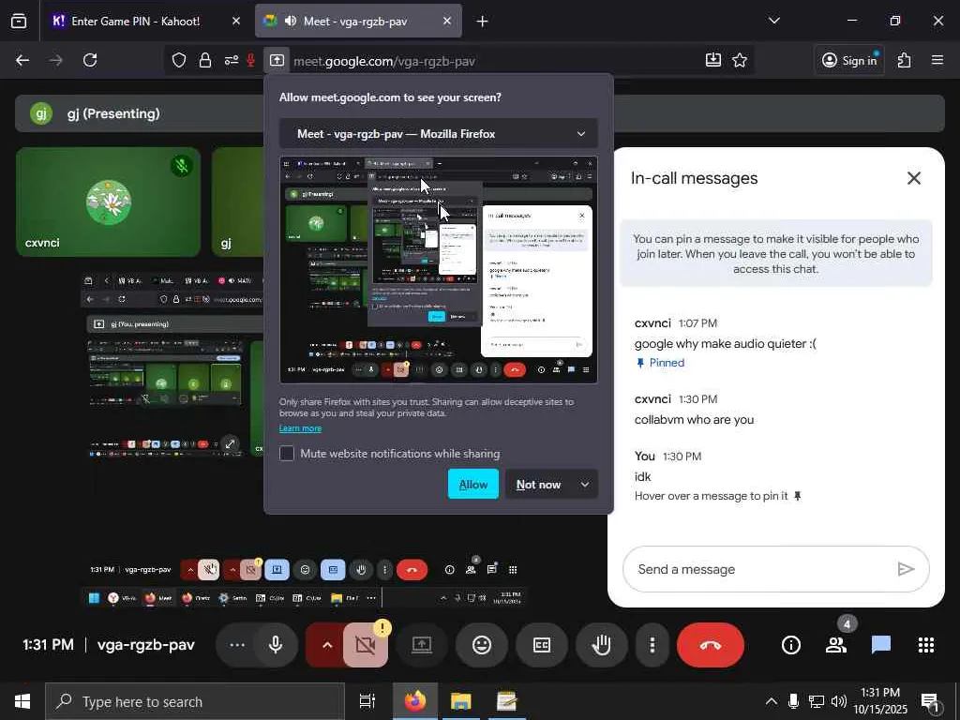Click the send message arrow icon
960x720 pixels.
(x=907, y=569)
